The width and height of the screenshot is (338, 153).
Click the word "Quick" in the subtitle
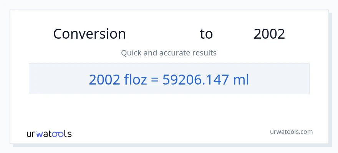tap(131, 52)
